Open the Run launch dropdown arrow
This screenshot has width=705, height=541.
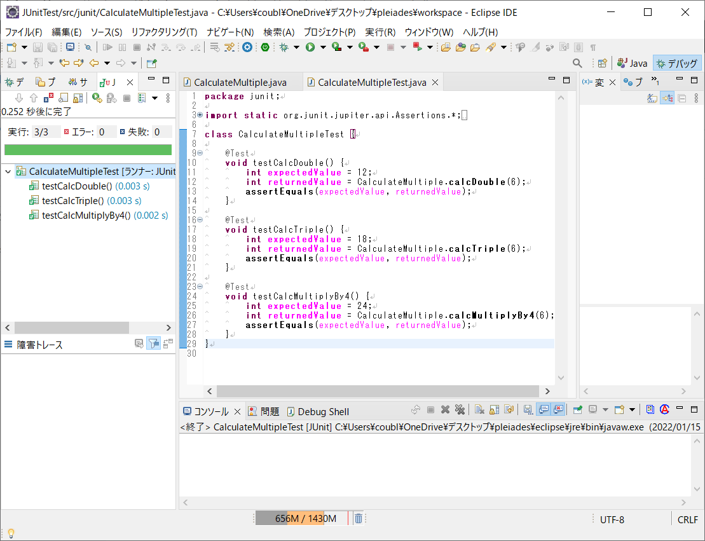[323, 47]
